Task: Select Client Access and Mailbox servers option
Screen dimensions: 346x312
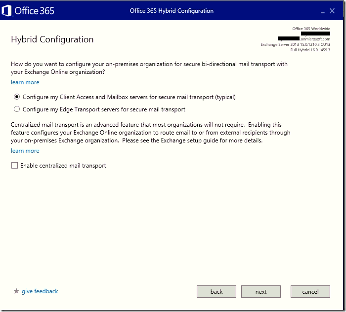Action: click(17, 97)
